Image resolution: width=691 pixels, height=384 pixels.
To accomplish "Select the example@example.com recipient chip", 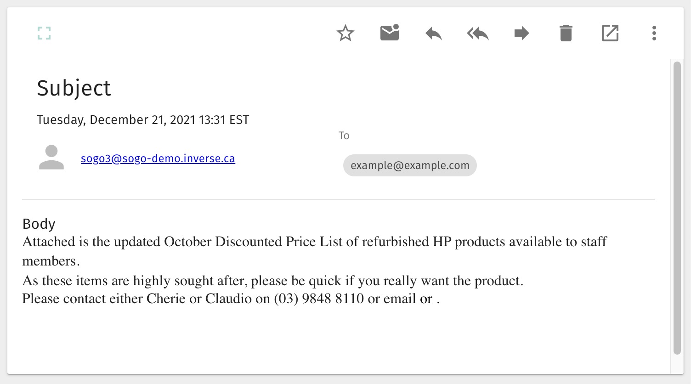I will tap(410, 165).
